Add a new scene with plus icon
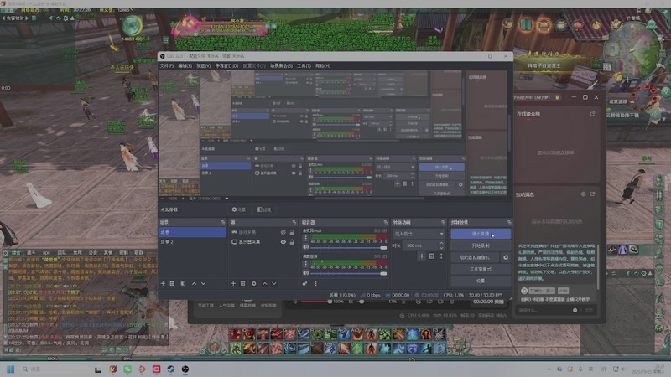The image size is (671, 377). 163,283
